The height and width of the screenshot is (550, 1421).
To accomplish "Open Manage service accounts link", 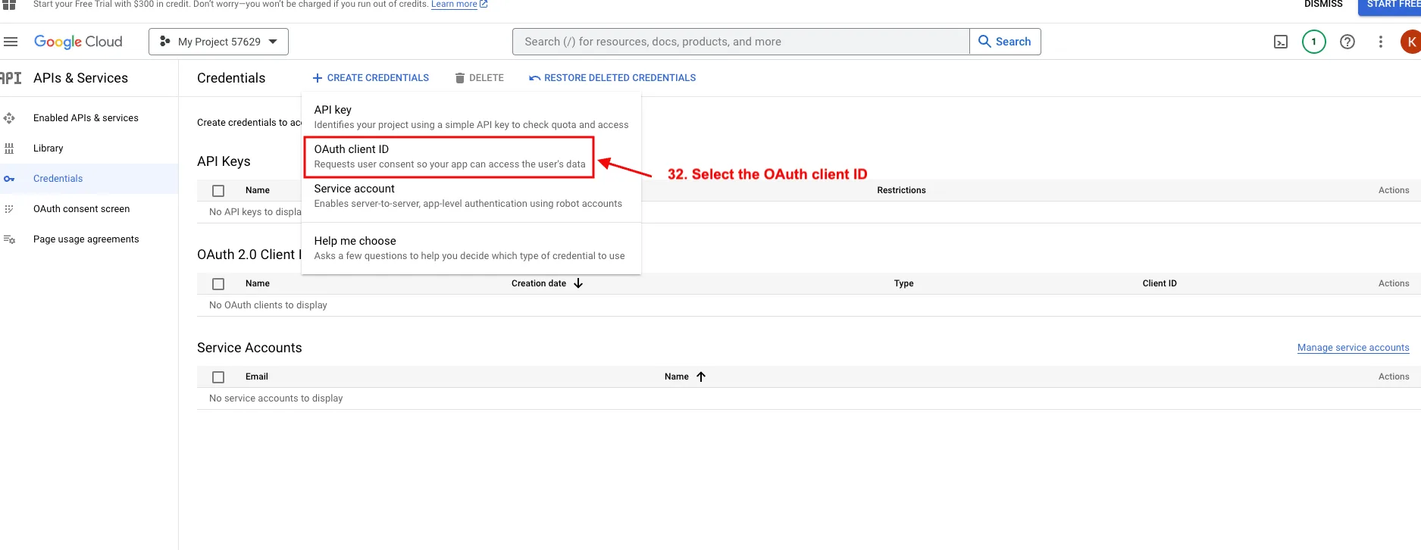I will [x=1354, y=348].
